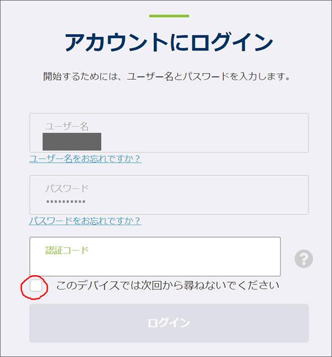
Task: Click the このデバイスでは次回から尋ねないでください label text
Action: coord(168,285)
